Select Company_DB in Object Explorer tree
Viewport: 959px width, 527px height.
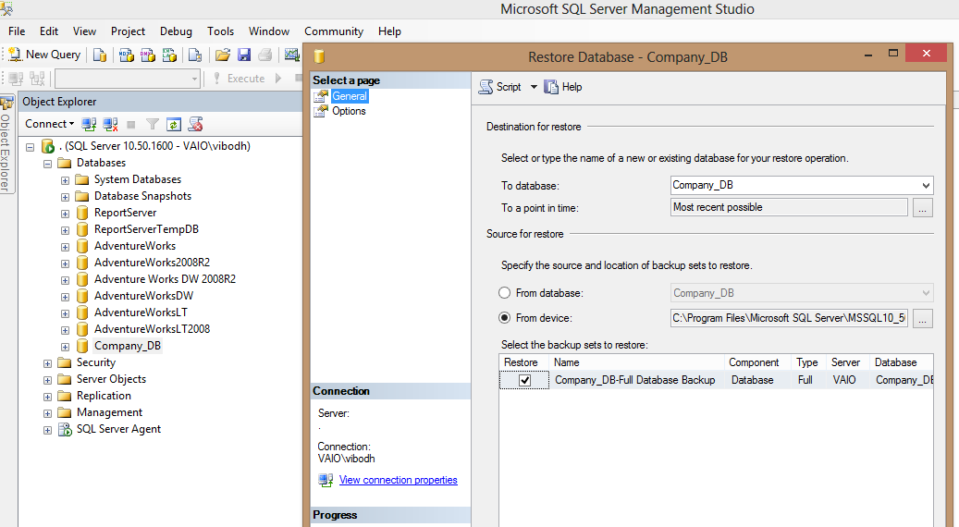coord(128,346)
